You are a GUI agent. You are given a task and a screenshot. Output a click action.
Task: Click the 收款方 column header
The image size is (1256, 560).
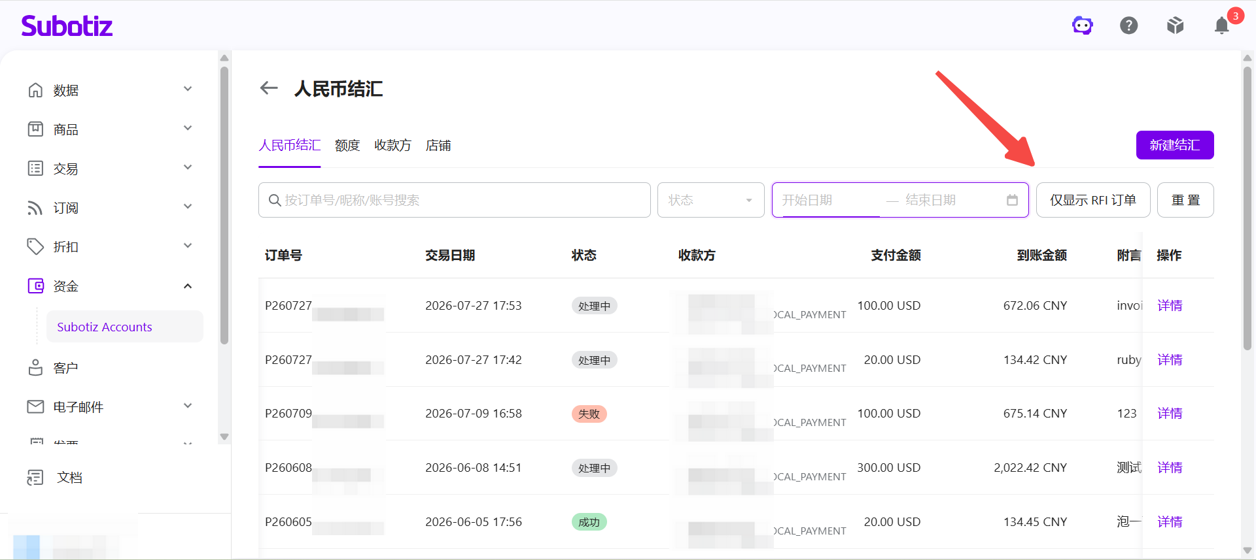click(x=697, y=255)
